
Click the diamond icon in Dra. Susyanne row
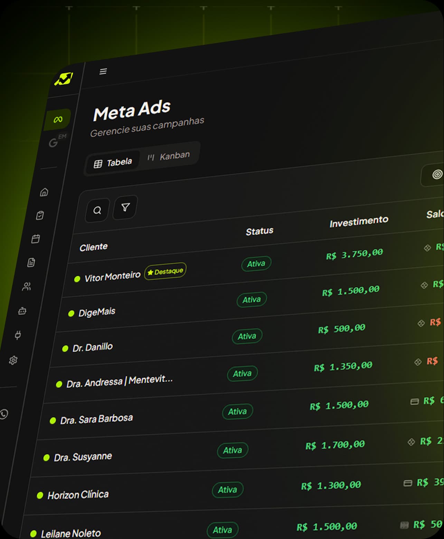(x=411, y=442)
